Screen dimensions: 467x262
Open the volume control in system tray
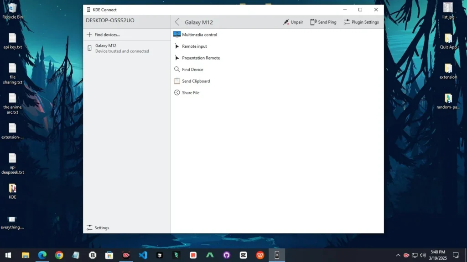[423, 255]
